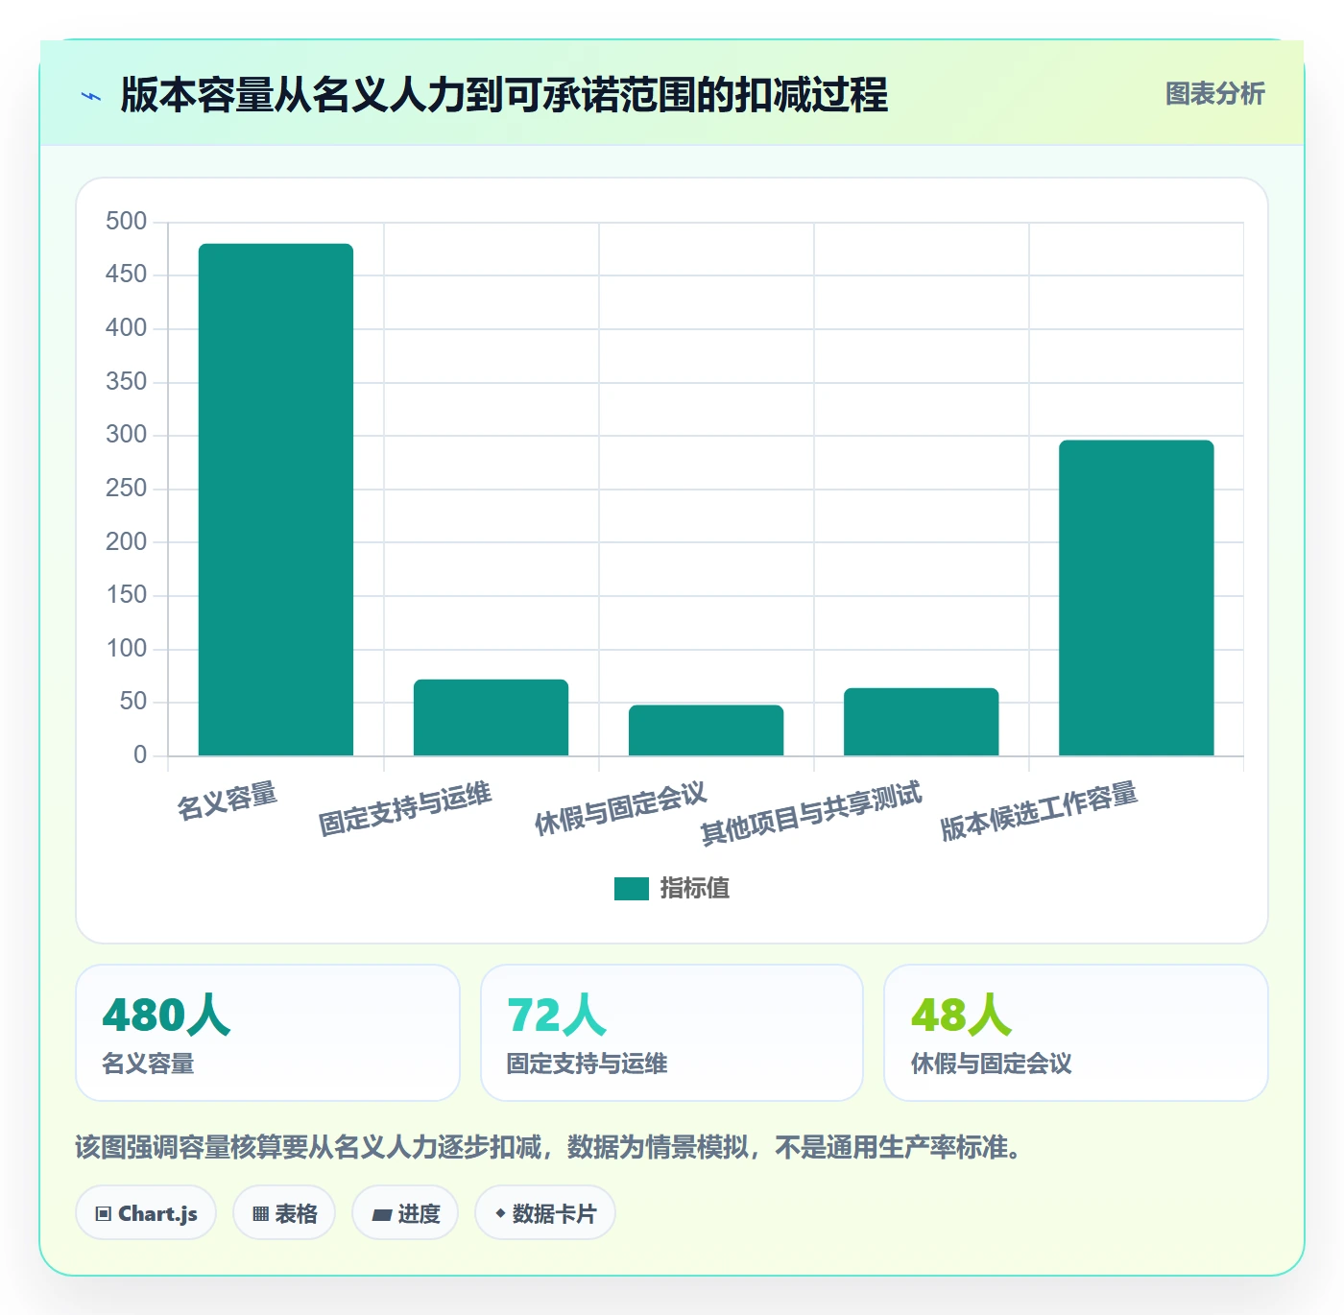This screenshot has width=1344, height=1315.
Task: Click the y-axis value 500
Action: (x=126, y=222)
